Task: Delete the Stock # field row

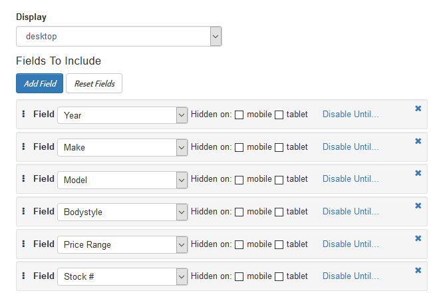Action: (x=418, y=270)
